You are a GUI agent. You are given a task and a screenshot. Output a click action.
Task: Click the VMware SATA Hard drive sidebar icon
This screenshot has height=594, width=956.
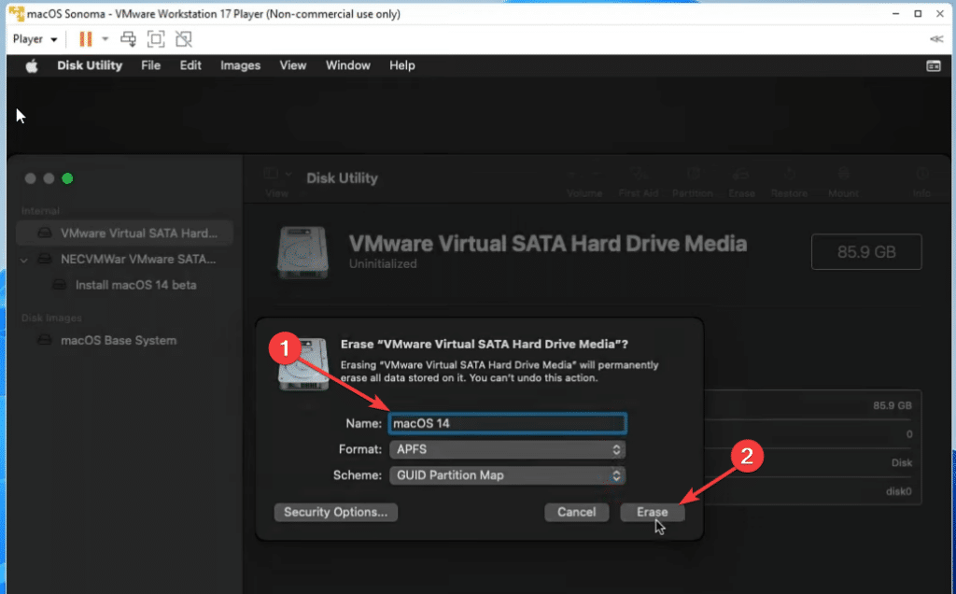click(45, 233)
